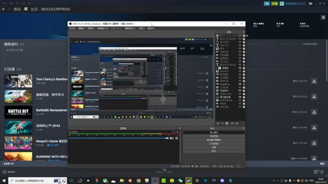Toggle lock on the 显示器采集 source
The height and width of the screenshot is (184, 328).
pos(244,97)
